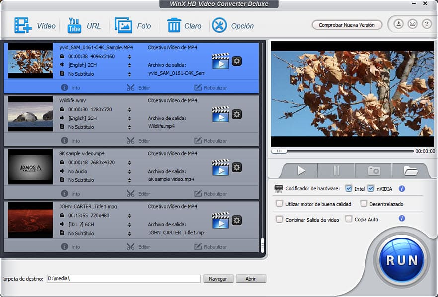This screenshot has height=297, width=438.
Task: Change video track stepper of Wildlife.wmv
Action: coord(129,110)
